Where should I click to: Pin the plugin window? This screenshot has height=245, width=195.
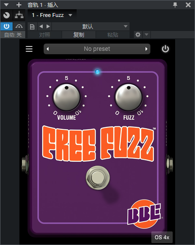pos(175,5)
